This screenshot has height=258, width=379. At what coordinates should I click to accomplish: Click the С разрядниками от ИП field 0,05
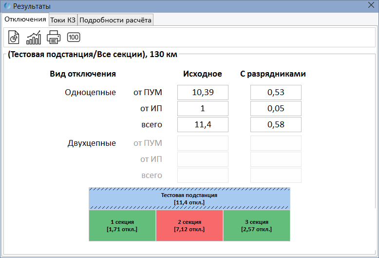coord(276,108)
